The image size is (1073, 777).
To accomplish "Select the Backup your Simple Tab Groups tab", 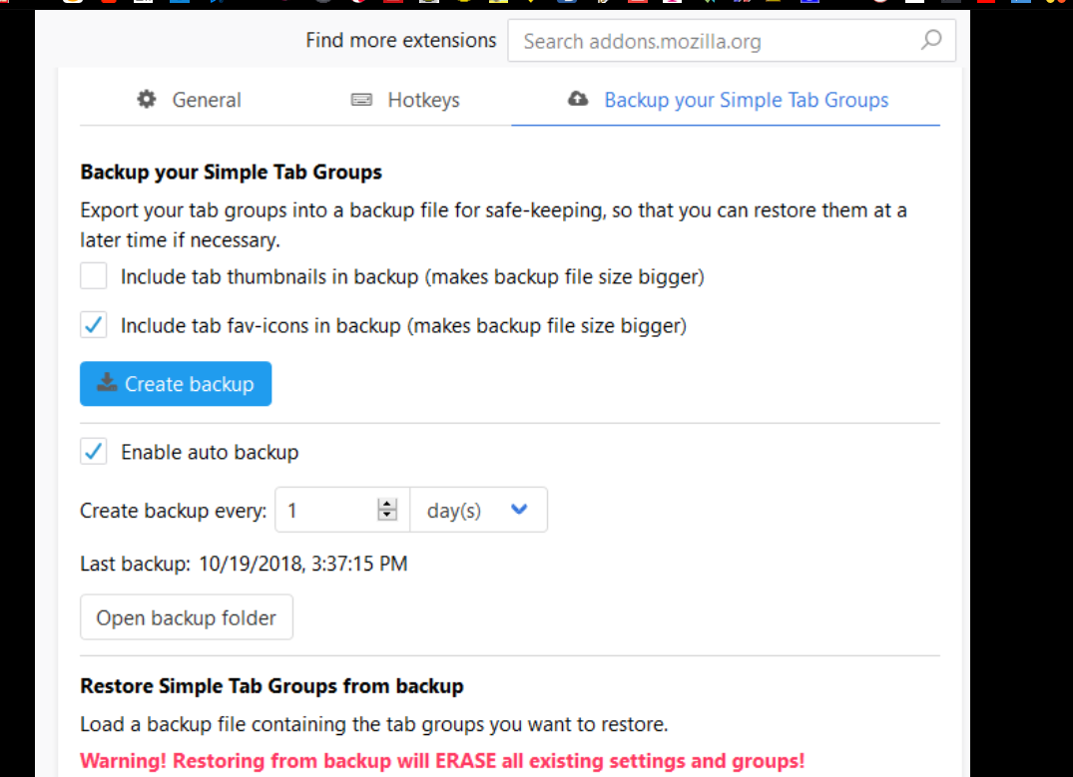I will 727,100.
